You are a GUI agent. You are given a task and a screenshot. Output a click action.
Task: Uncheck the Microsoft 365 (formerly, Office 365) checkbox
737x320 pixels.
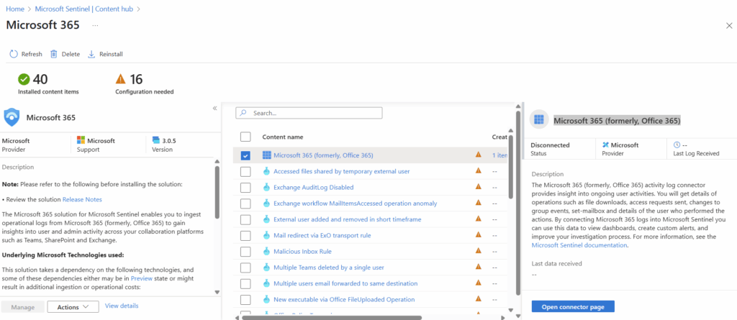click(x=245, y=155)
